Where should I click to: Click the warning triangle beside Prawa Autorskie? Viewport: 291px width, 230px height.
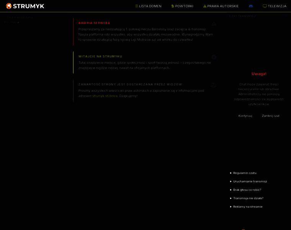pos(205,6)
